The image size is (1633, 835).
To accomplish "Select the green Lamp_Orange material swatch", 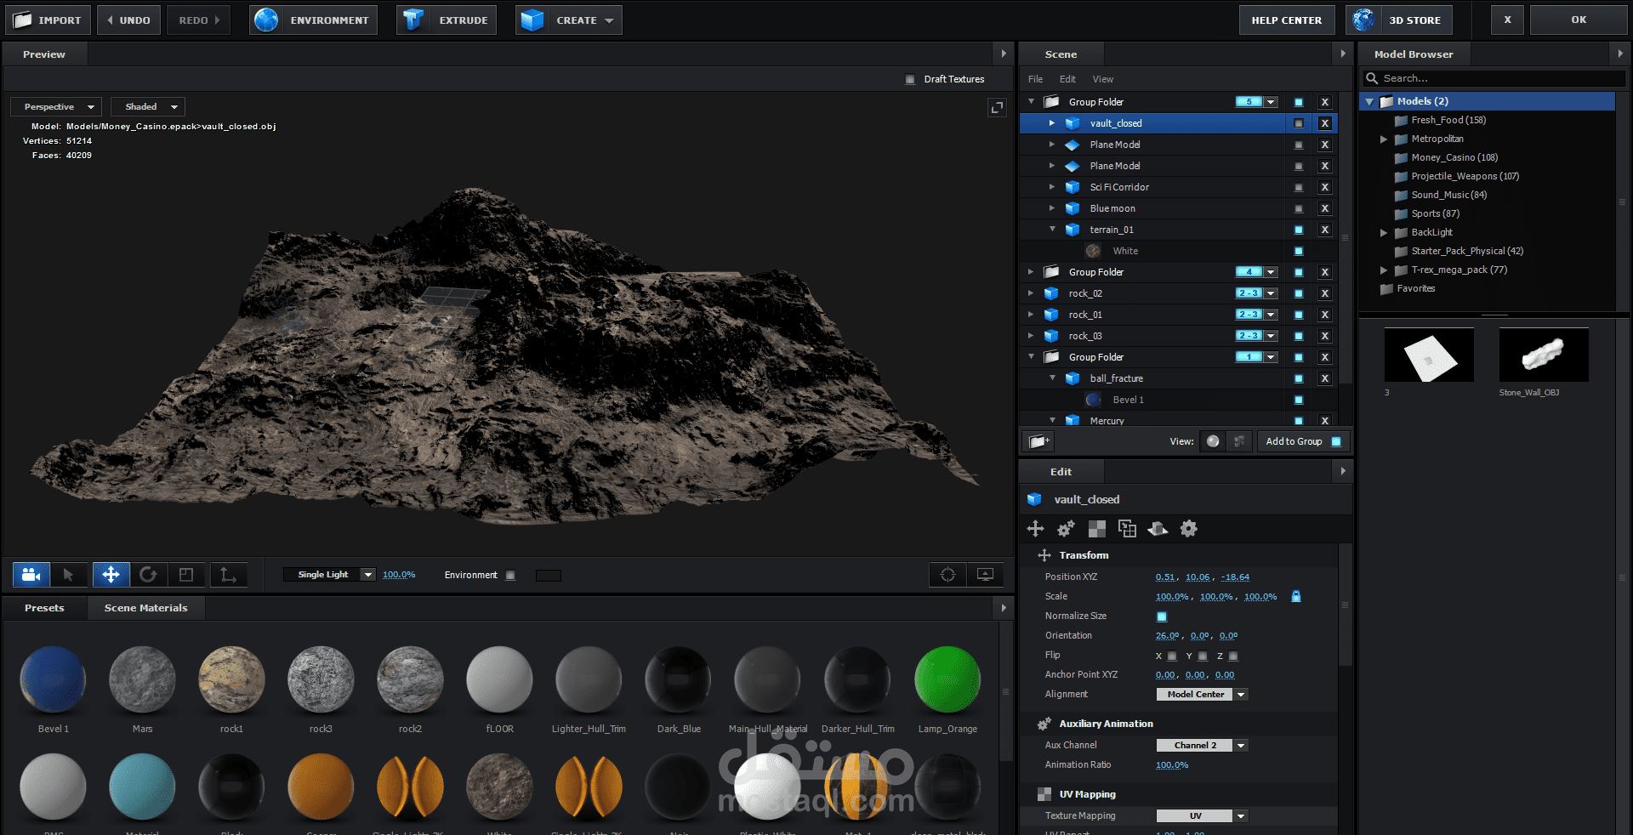I will 947,679.
